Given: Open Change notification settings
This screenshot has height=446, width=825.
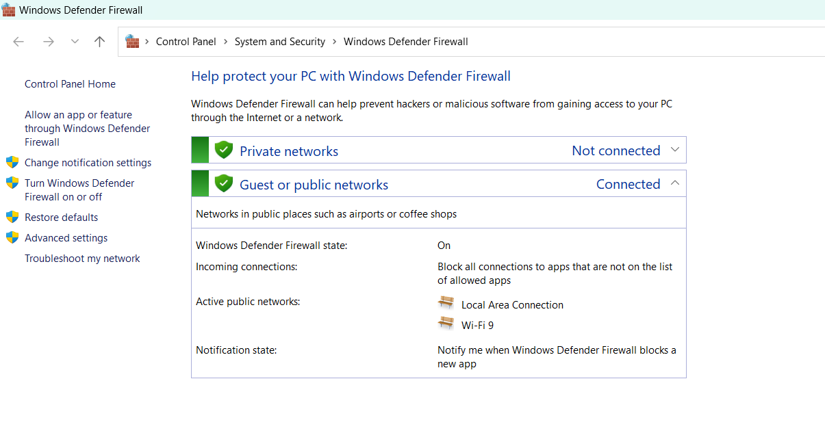Looking at the screenshot, I should pyautogui.click(x=88, y=163).
